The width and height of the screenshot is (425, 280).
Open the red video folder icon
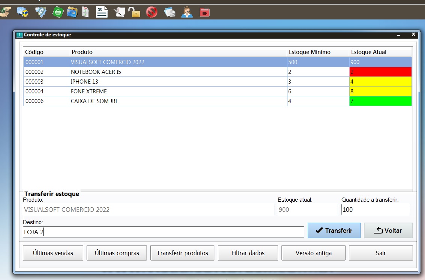(x=205, y=12)
